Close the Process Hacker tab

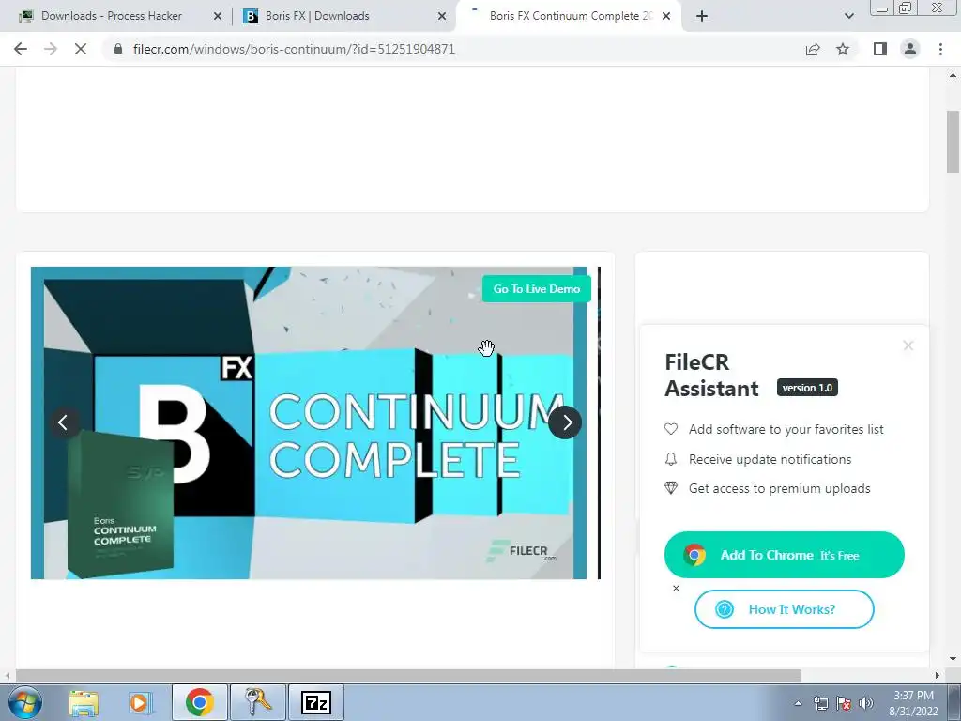[218, 16]
